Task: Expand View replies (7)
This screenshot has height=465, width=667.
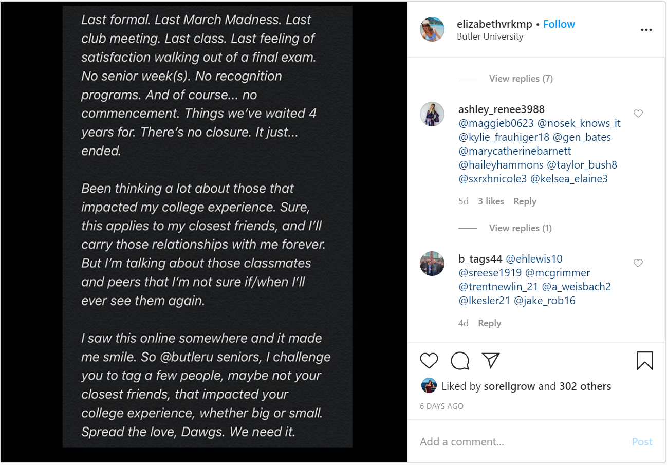Action: coord(521,79)
